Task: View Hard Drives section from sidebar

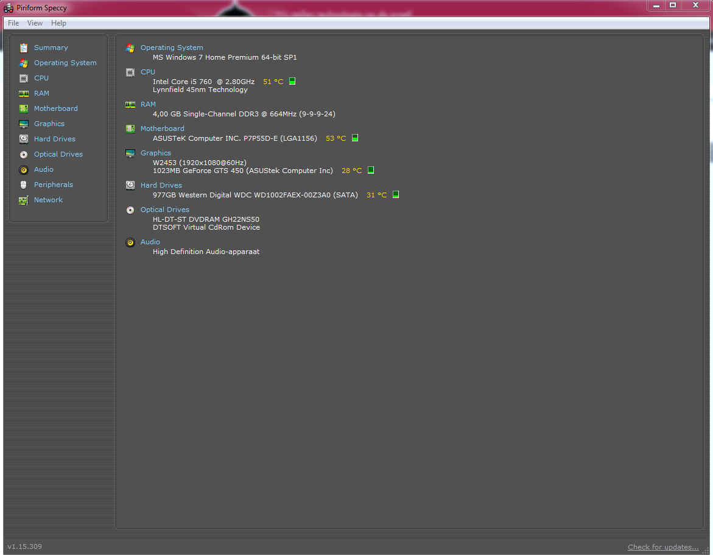Action: tap(55, 139)
